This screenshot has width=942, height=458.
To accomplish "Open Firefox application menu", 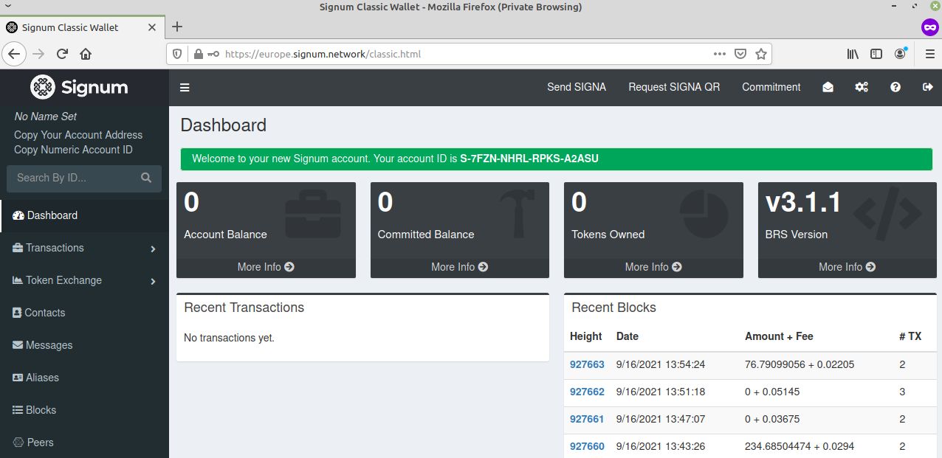I will pos(929,54).
